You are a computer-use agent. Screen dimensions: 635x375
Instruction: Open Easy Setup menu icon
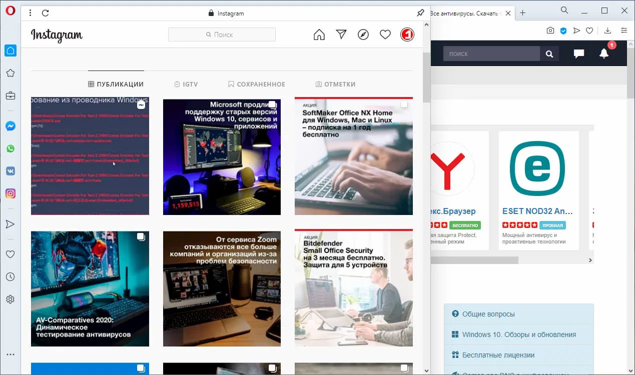tap(623, 30)
